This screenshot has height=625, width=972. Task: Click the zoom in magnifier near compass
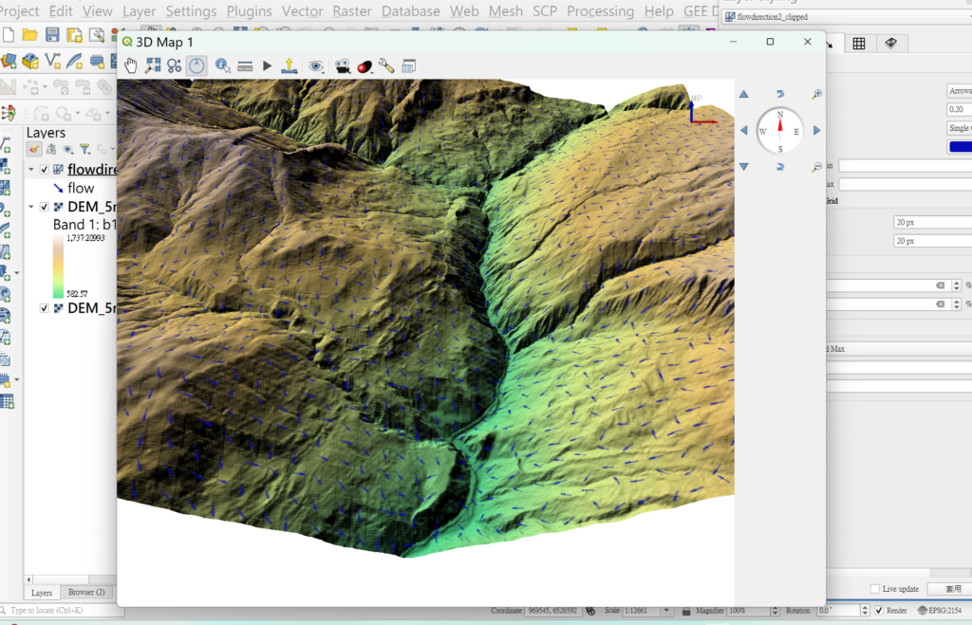tap(817, 95)
